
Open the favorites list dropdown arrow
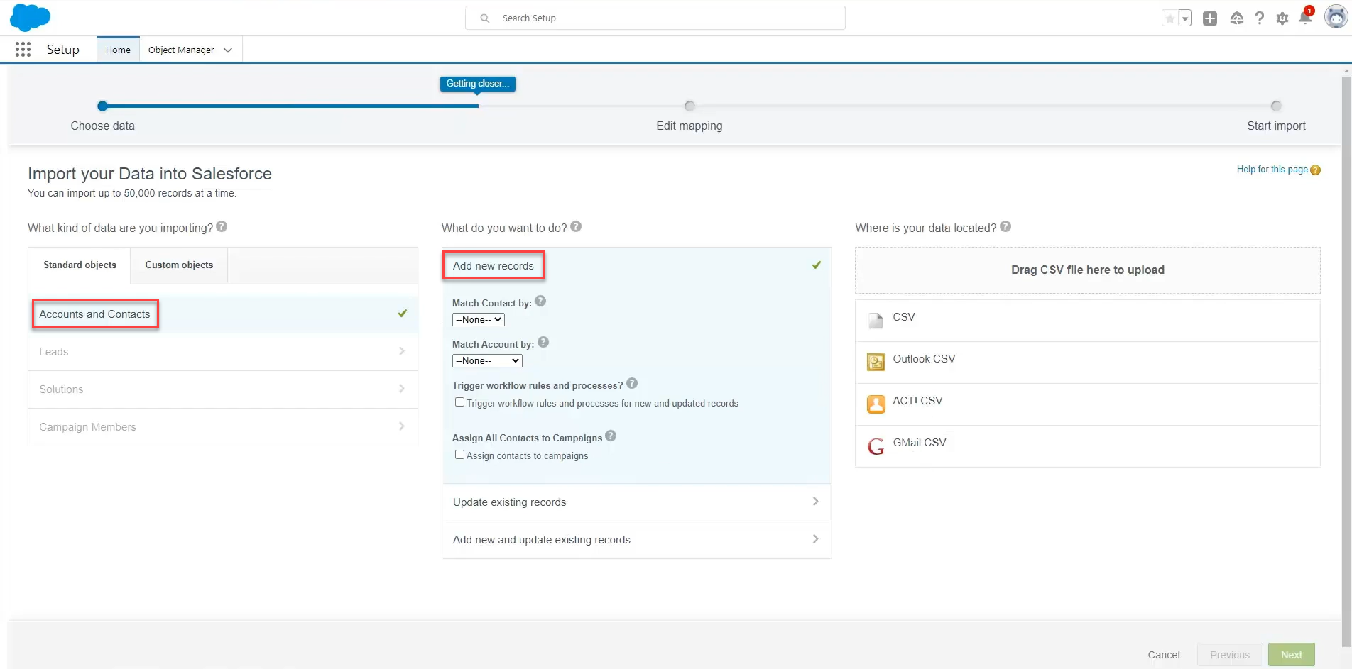pos(1185,18)
